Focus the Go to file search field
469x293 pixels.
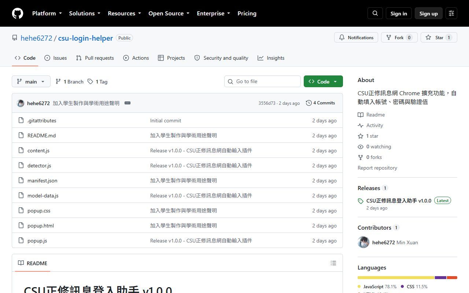coord(262,81)
